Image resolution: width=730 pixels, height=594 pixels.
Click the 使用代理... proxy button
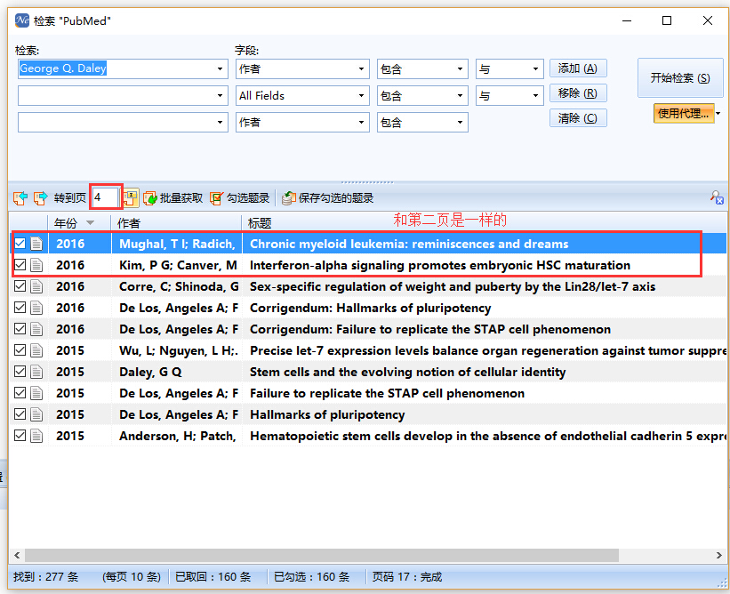(x=684, y=113)
